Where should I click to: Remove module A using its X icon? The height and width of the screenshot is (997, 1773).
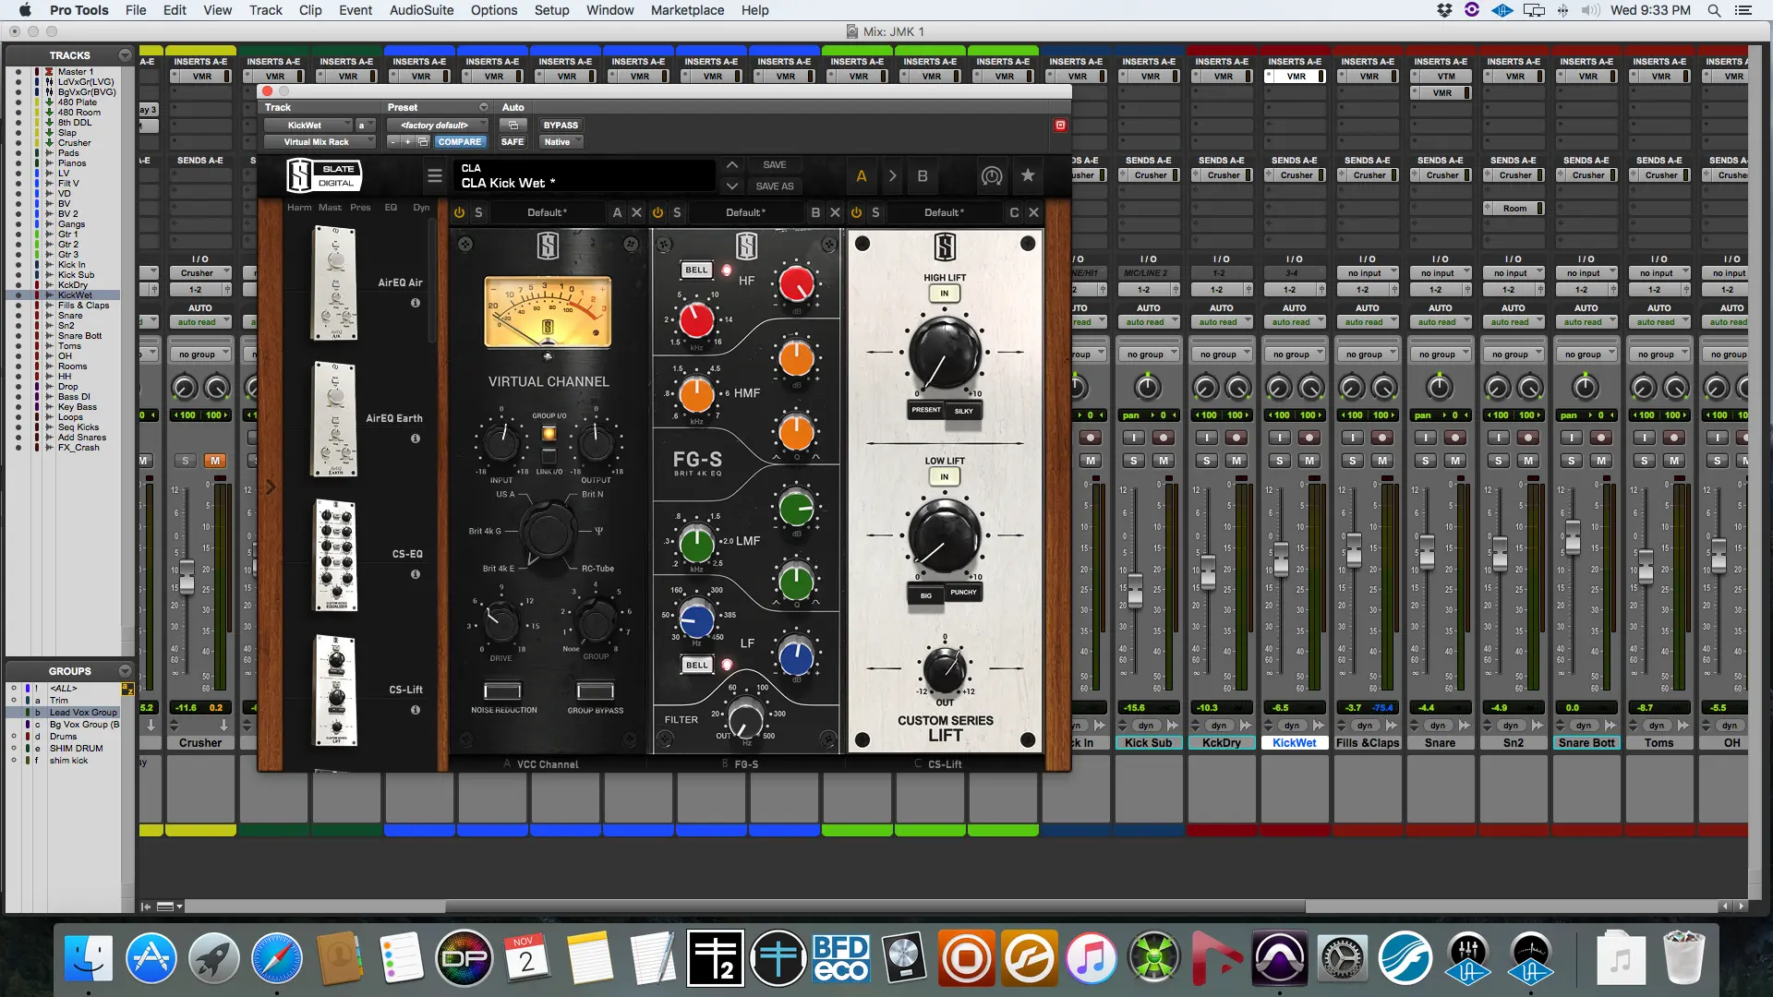[x=636, y=212]
